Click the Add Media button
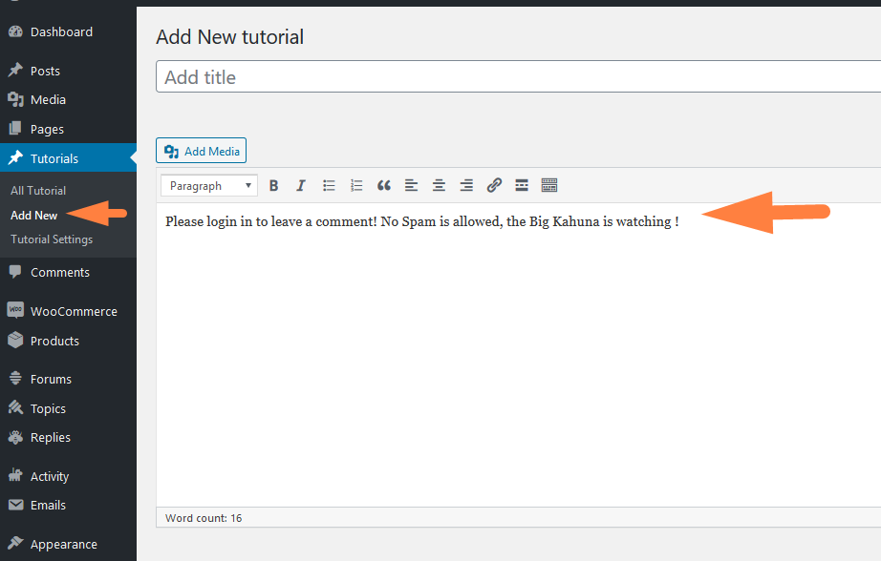The width and height of the screenshot is (881, 561). [x=202, y=151]
